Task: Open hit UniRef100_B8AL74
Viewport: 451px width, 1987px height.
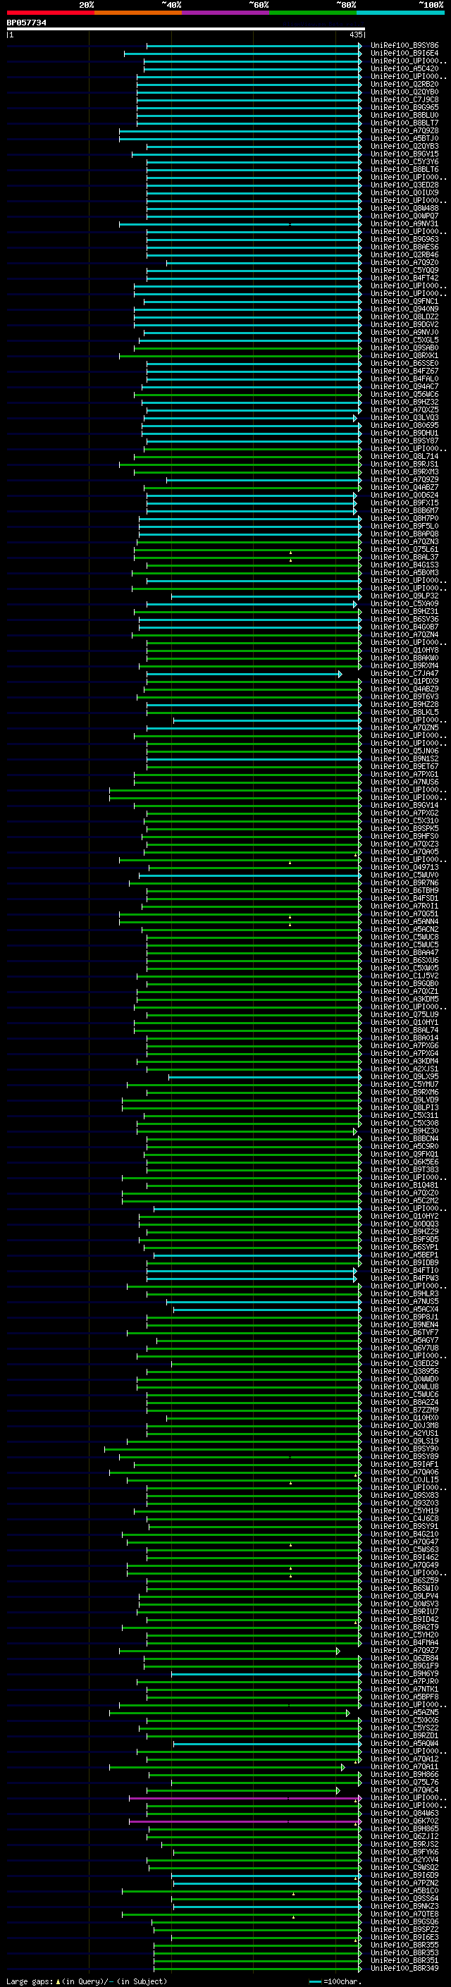Action: pos(404,1030)
